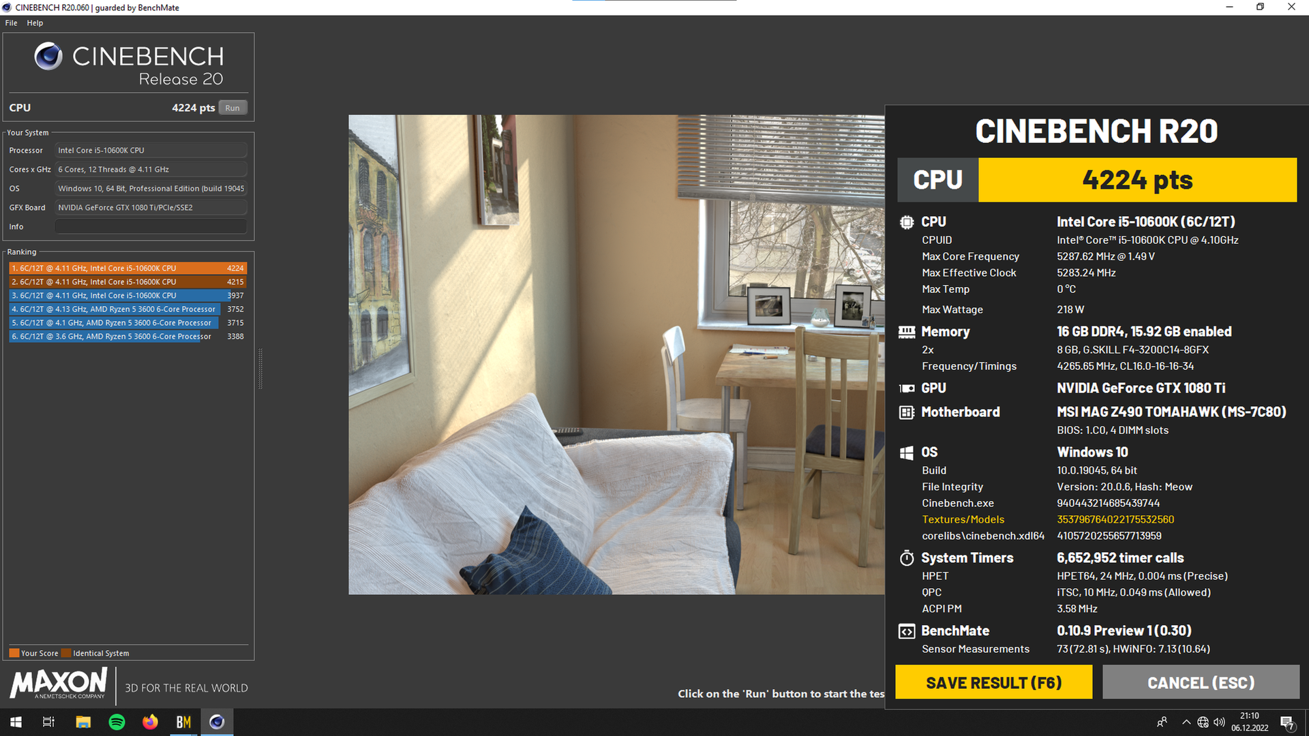Click the HPET timer value line

[x=1142, y=577]
